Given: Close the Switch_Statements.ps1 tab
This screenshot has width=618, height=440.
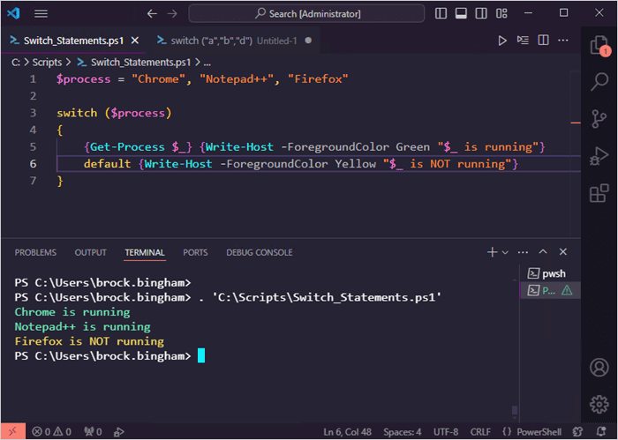Looking at the screenshot, I should pyautogui.click(x=135, y=41).
